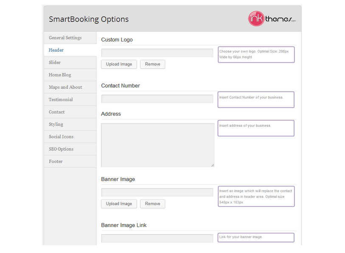Image resolution: width=345 pixels, height=253 pixels.
Task: Click Upload Image under Banner Image
Action: click(x=119, y=203)
